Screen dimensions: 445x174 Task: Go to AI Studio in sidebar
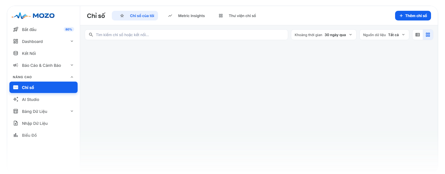[x=43, y=100]
